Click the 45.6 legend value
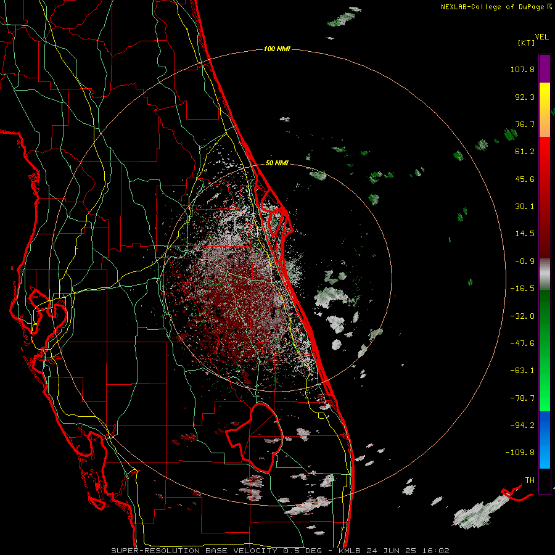555x555 pixels. [525, 179]
